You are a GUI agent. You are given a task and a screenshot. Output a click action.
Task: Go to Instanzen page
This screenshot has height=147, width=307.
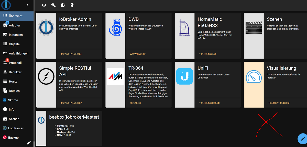17,35
